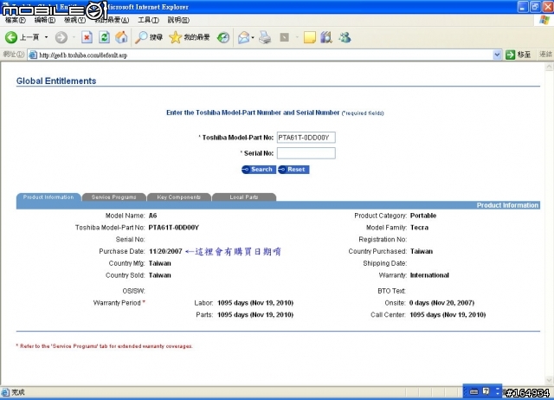Click the Windows flag logo icon
554x400 pixels.
544,20
